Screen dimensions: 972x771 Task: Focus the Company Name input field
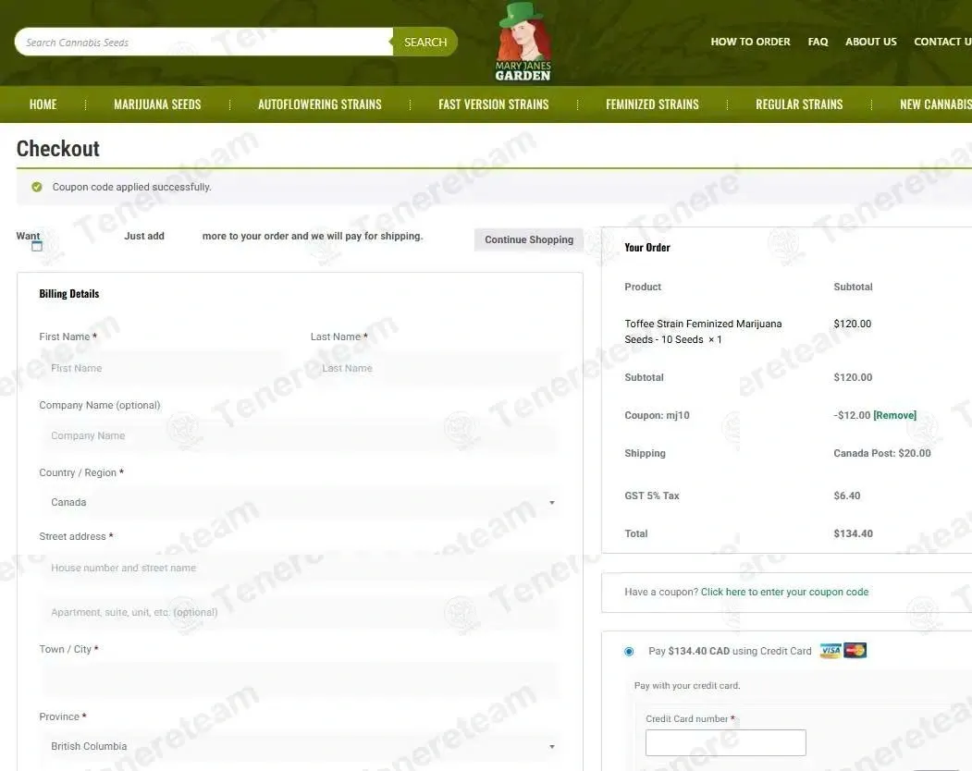click(x=300, y=435)
